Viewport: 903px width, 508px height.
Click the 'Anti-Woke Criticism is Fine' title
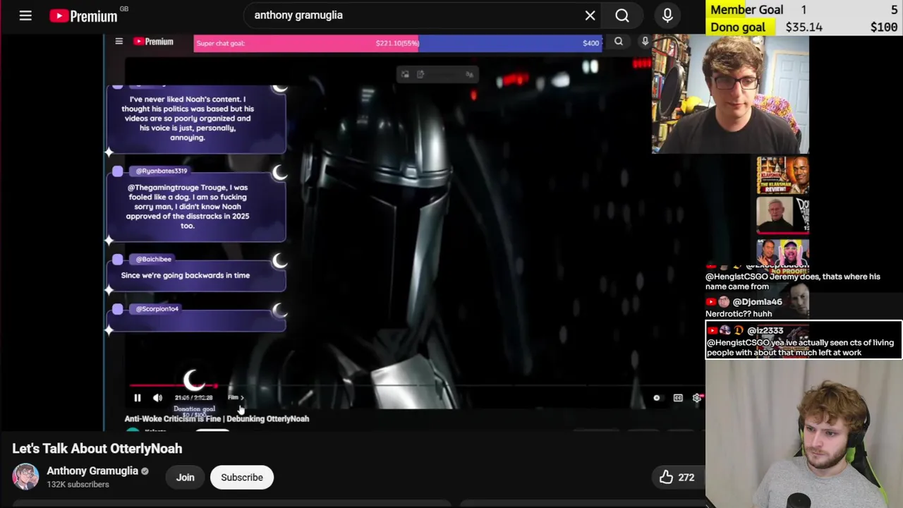click(217, 418)
